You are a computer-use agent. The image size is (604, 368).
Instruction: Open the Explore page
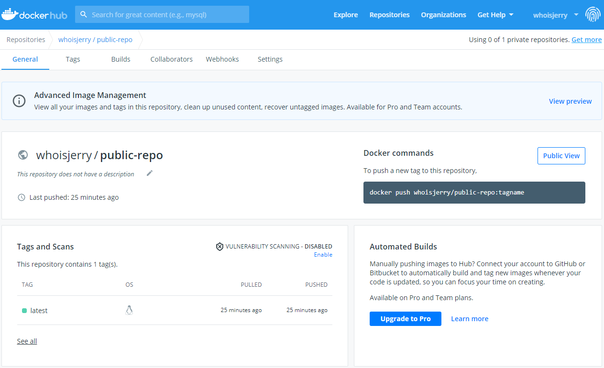coord(346,15)
